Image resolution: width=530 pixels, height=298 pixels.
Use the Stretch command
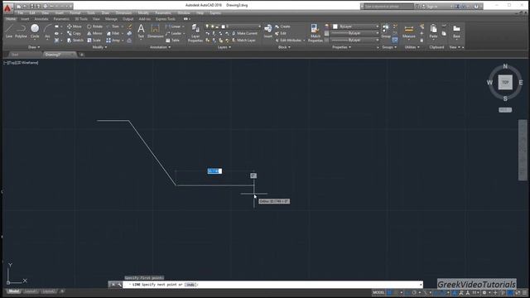tap(75, 41)
